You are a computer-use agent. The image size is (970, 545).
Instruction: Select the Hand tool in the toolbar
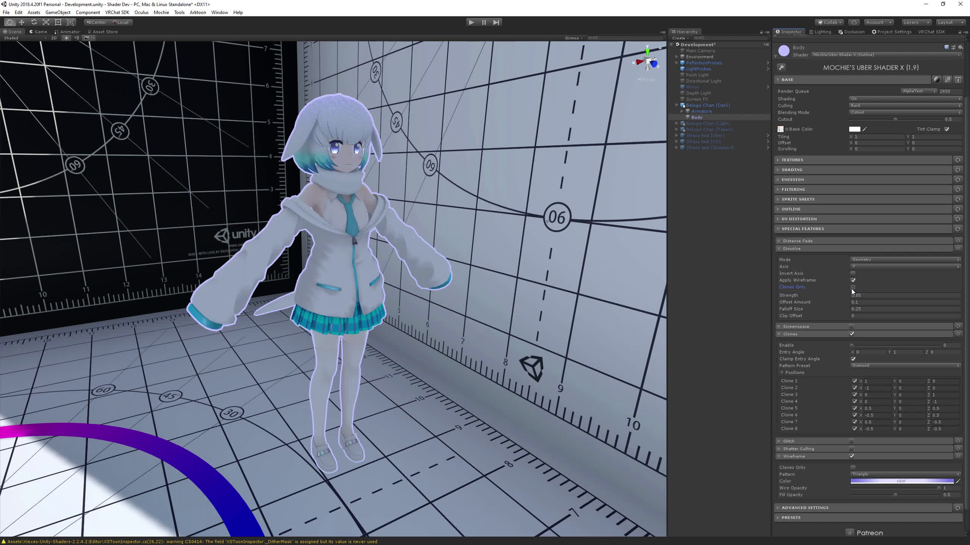(x=10, y=22)
